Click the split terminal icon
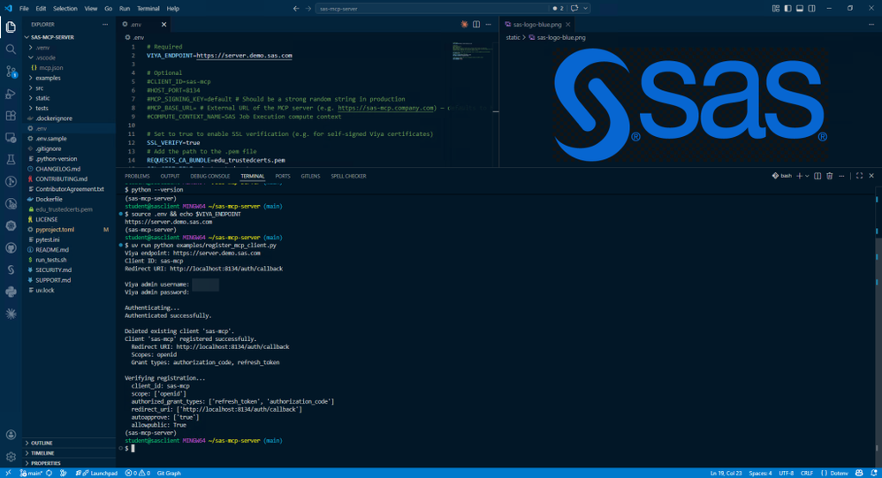 [817, 176]
